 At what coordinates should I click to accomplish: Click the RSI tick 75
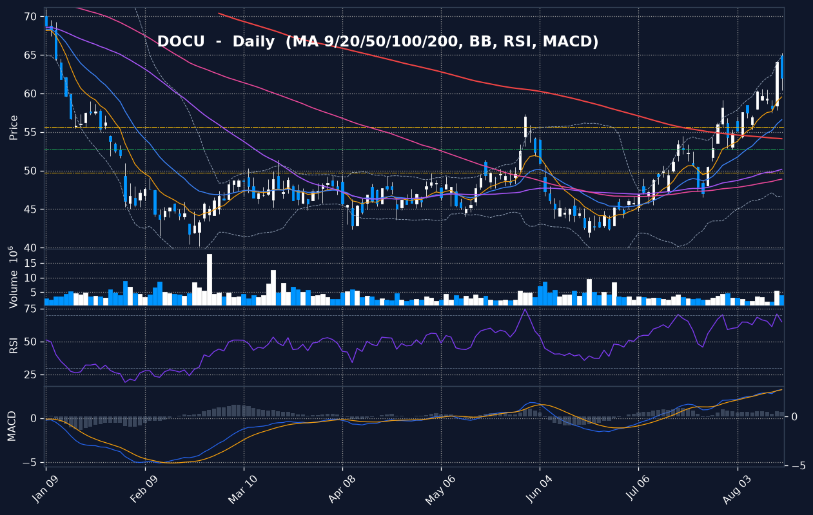coord(31,309)
